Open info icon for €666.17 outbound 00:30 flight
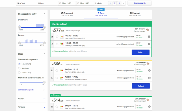The height and width of the screenshot is (111, 182). tap(149, 70)
